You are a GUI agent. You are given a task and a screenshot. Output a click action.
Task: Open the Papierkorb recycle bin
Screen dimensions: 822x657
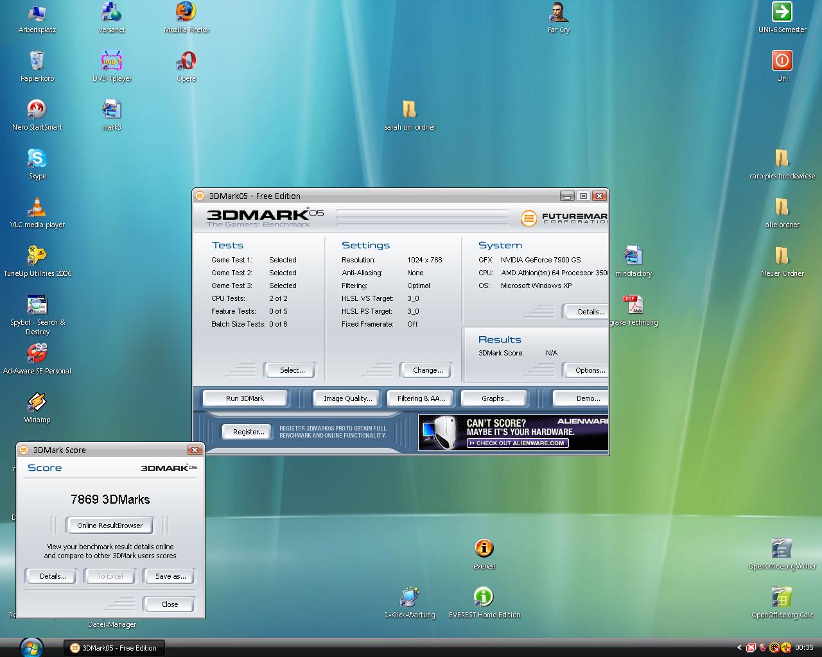pos(37,67)
